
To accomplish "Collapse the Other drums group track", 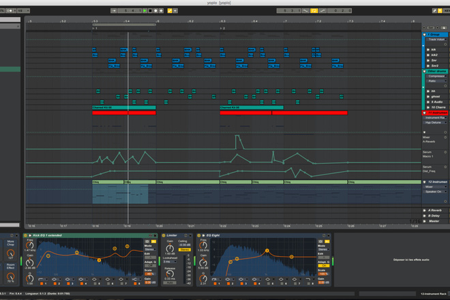I will click(x=425, y=71).
